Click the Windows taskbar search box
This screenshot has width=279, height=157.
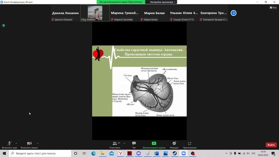(x=40, y=153)
